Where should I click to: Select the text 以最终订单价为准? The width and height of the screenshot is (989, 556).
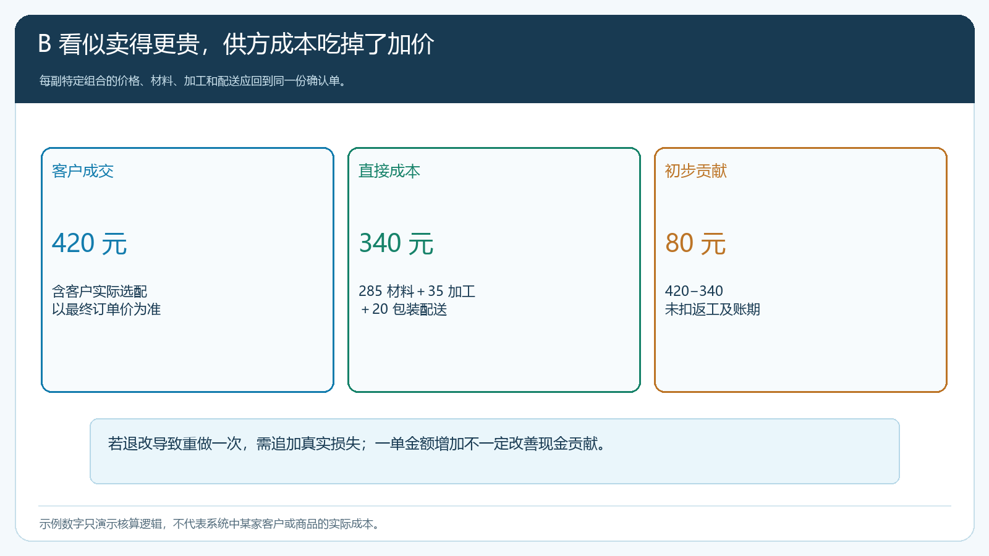tap(106, 309)
